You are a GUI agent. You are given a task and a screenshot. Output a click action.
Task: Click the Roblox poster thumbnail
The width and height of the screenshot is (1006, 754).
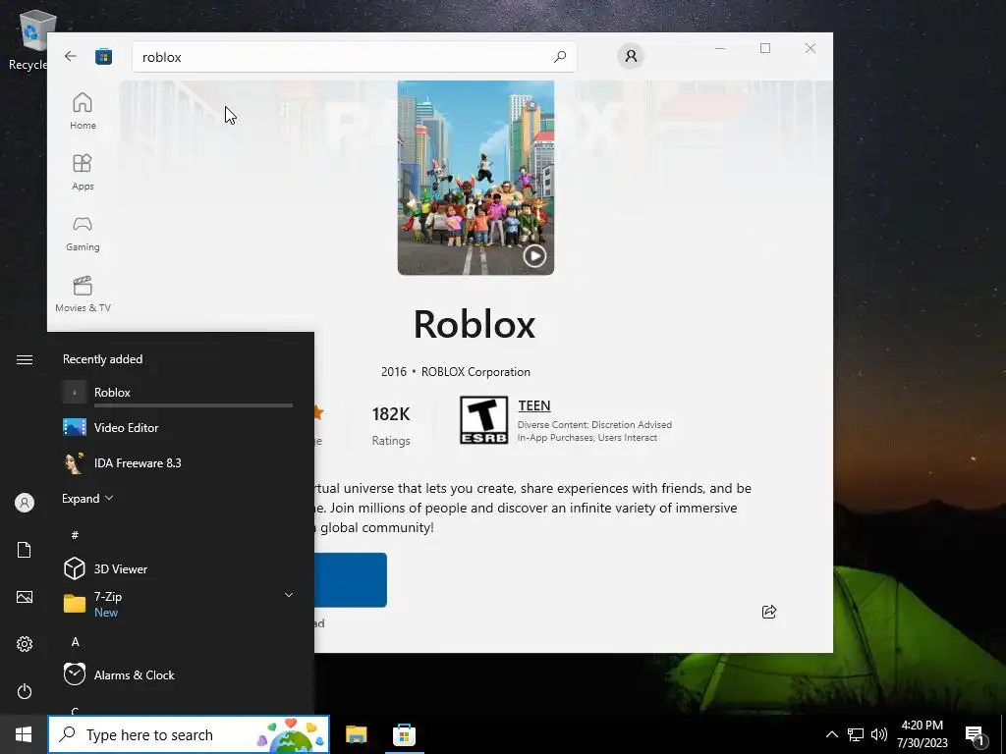tap(475, 178)
